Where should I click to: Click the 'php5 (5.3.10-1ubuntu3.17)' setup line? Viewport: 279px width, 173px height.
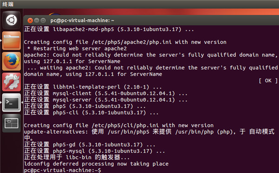coord(85,106)
